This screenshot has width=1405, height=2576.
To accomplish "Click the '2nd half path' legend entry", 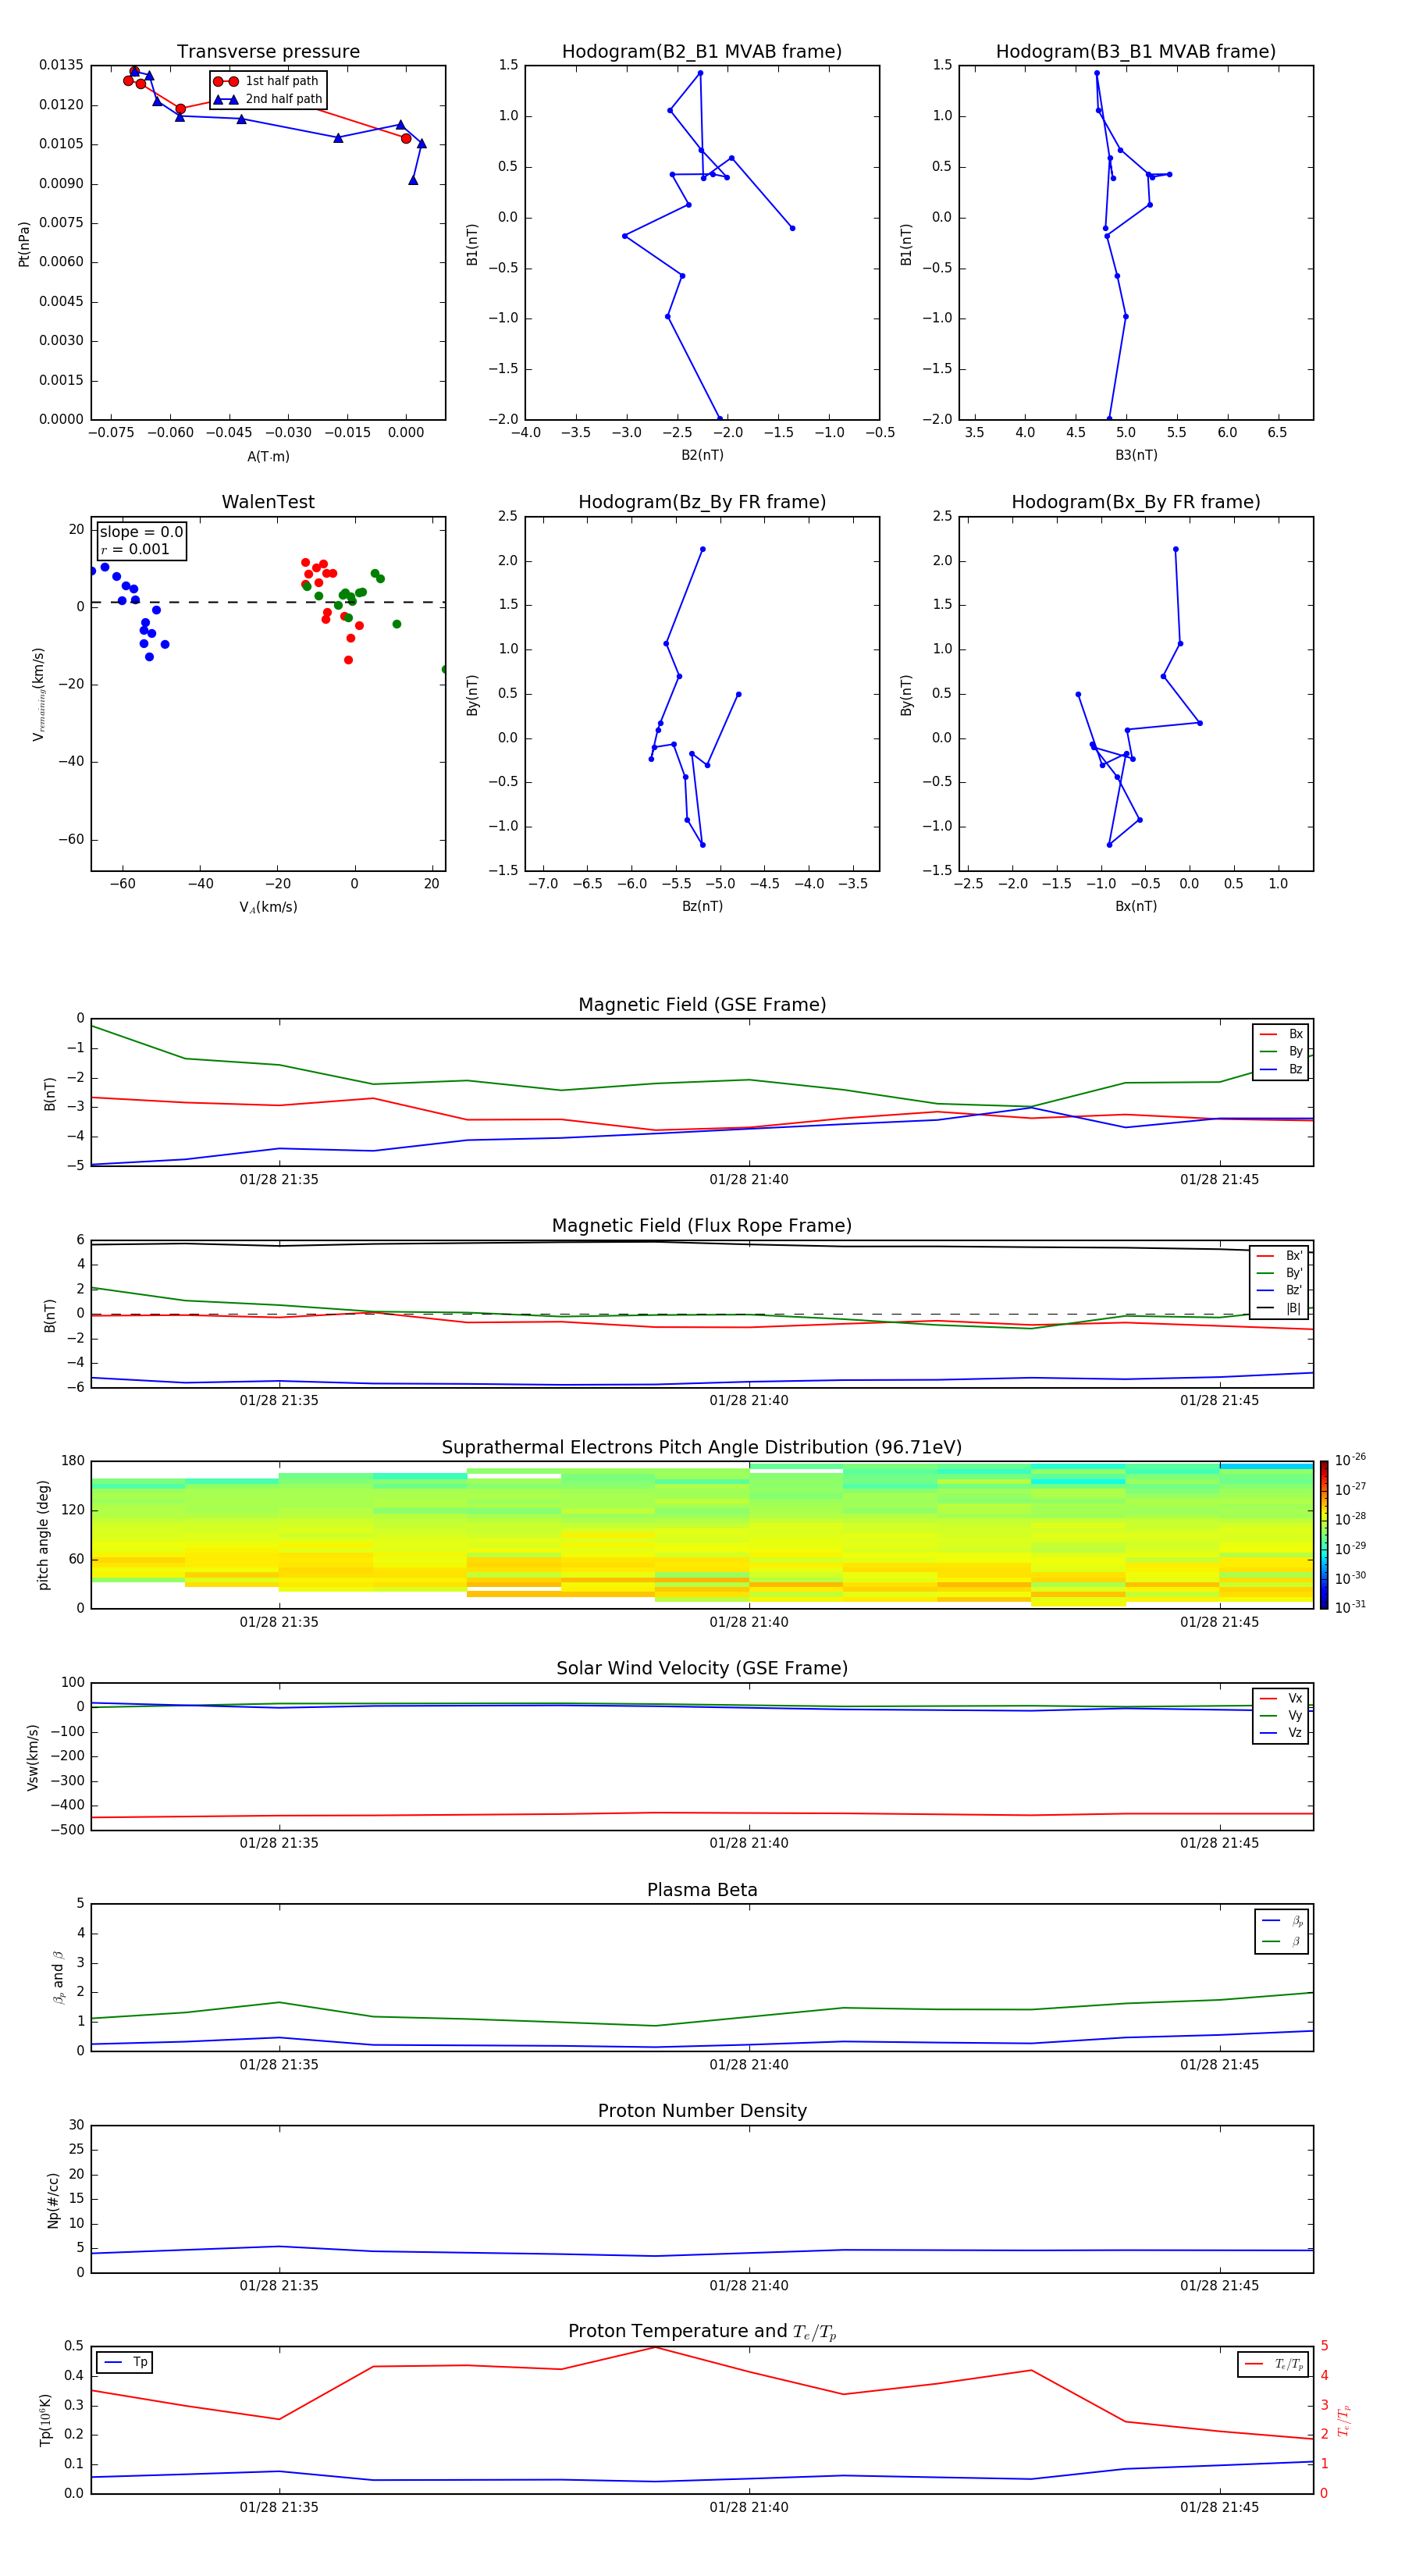I will (268, 99).
